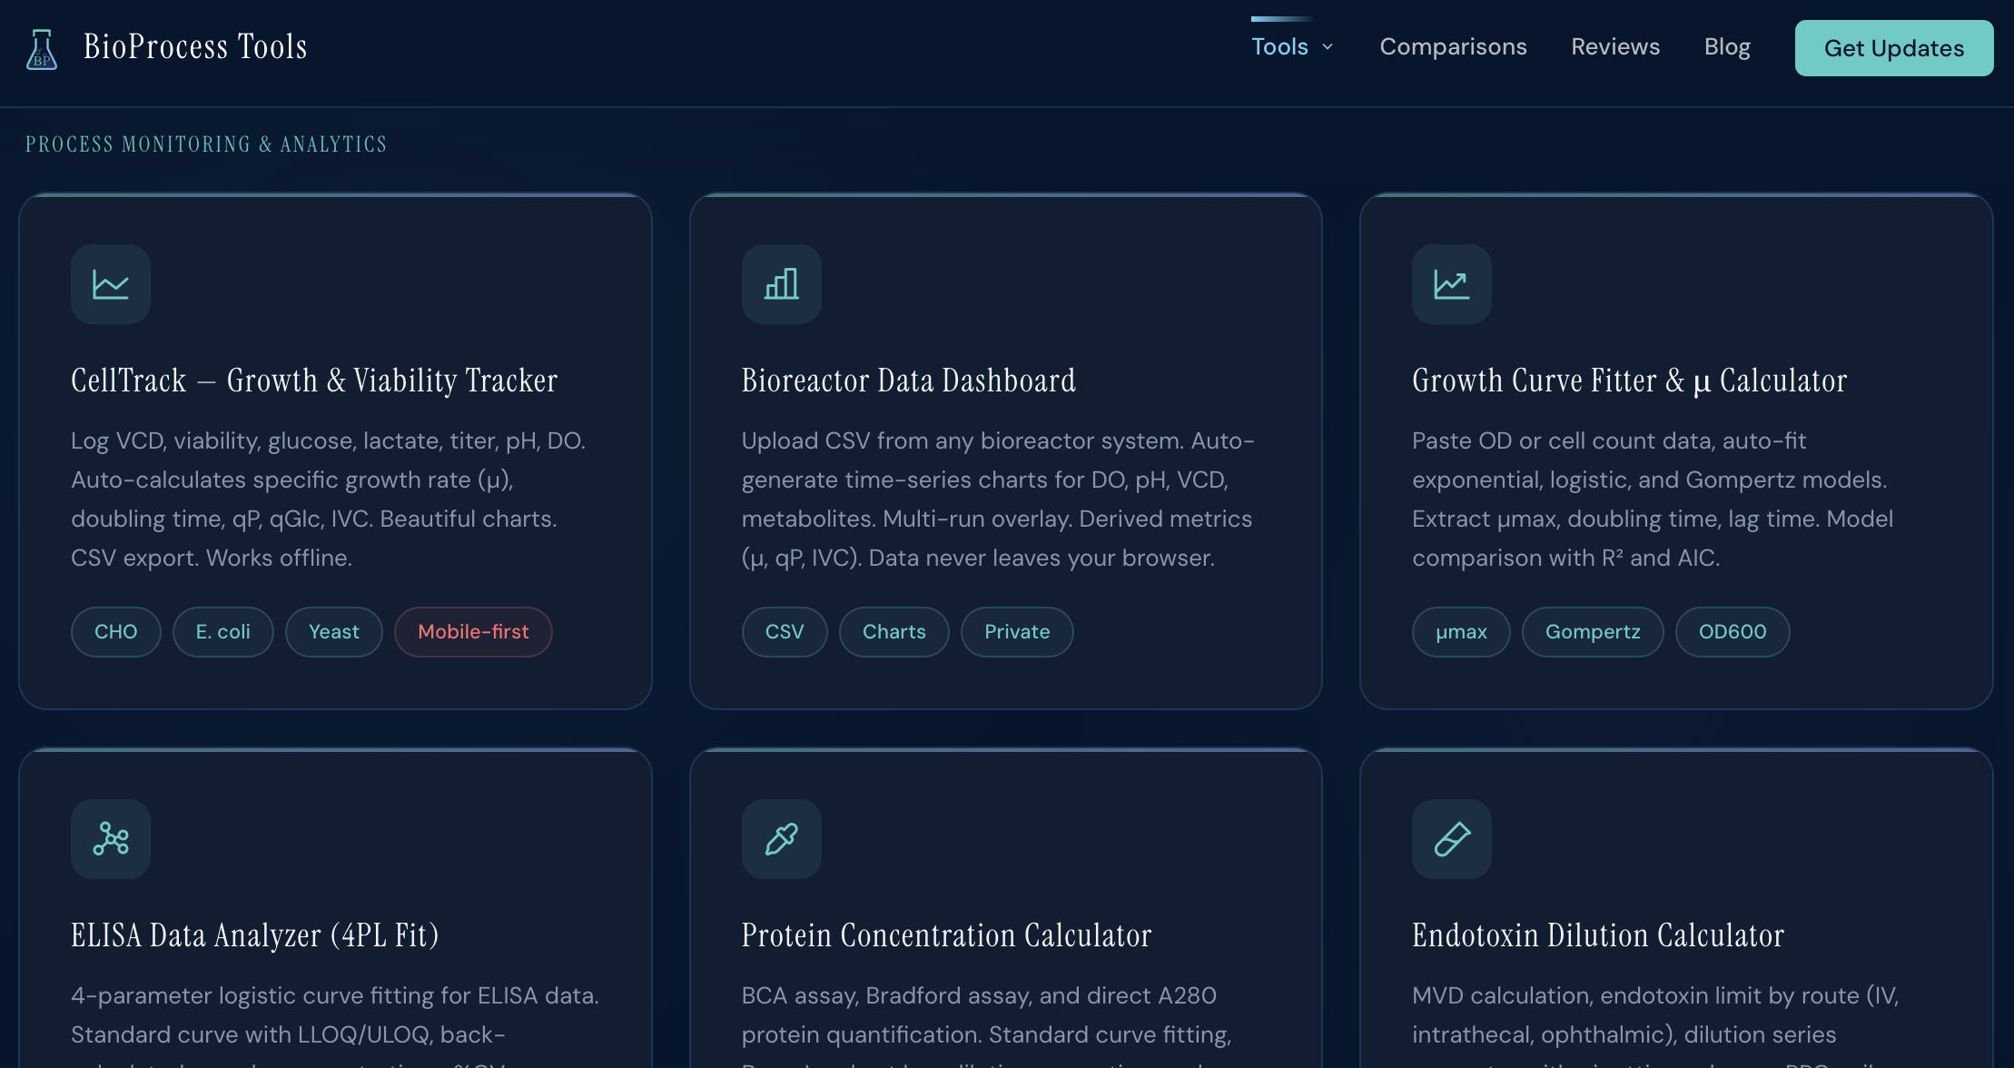This screenshot has height=1068, width=2014.
Task: Click the CellTrack description starting 'Log VCD, viability'
Action: click(329, 499)
